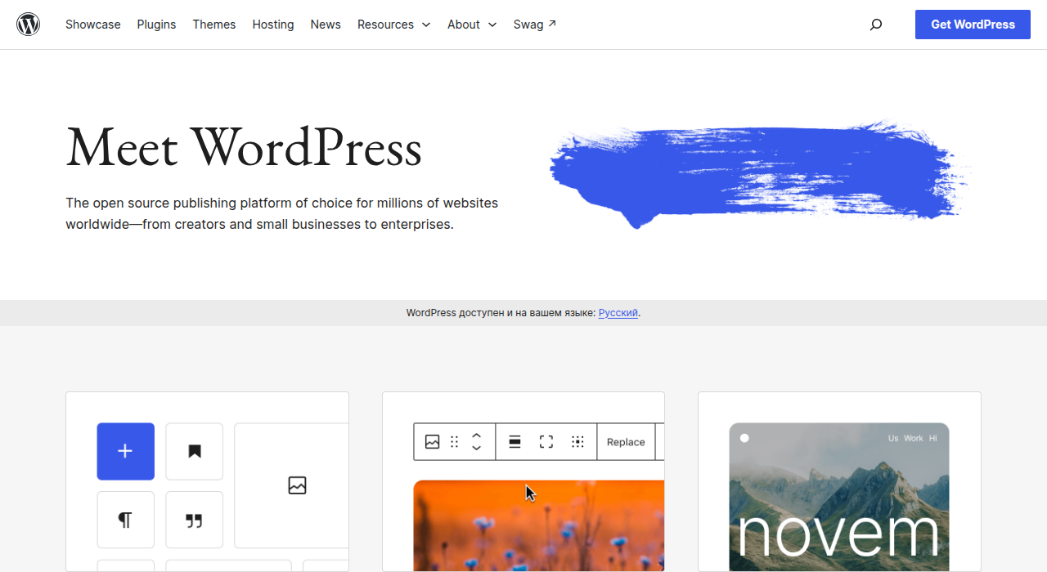Go to the Plugins page
The image size is (1047, 572).
point(156,25)
